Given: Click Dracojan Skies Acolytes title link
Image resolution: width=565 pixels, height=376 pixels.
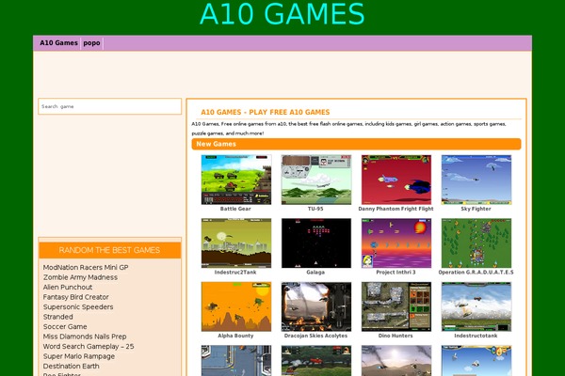Looking at the screenshot, I should pyautogui.click(x=316, y=336).
